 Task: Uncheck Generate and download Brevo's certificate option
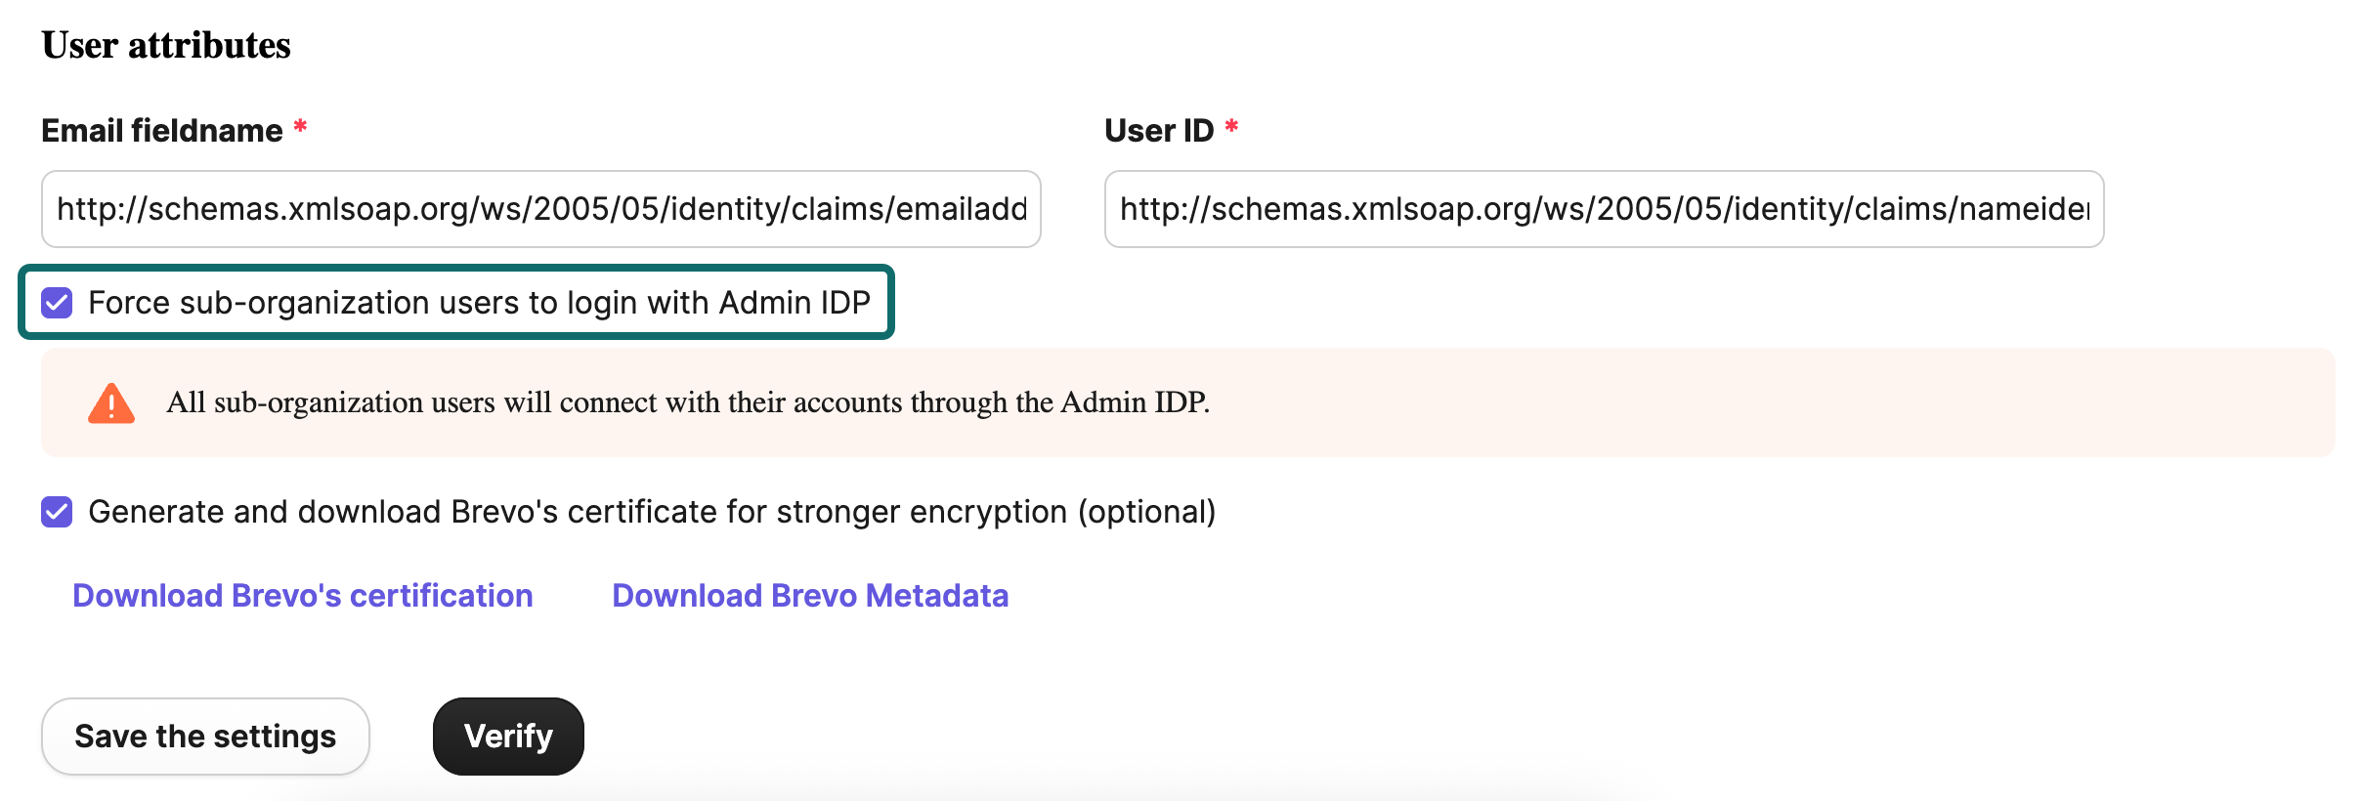pyautogui.click(x=56, y=511)
